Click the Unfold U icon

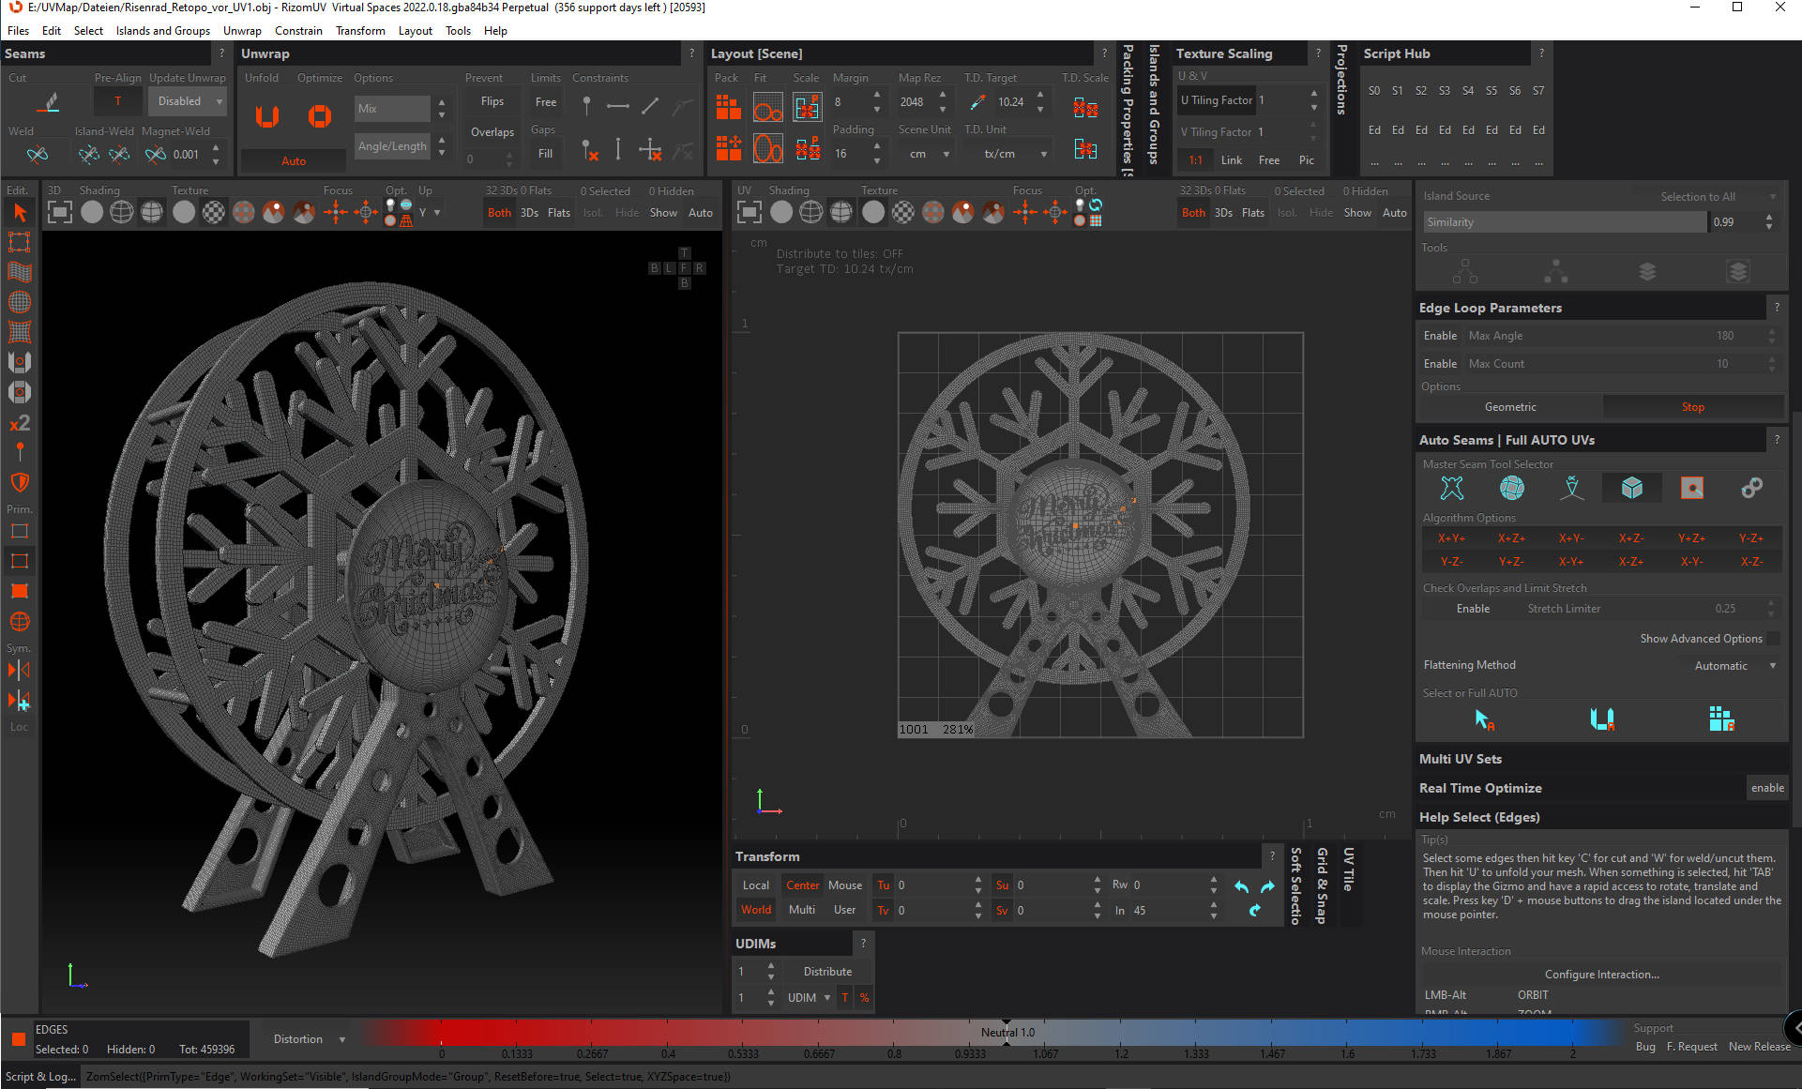pyautogui.click(x=267, y=116)
